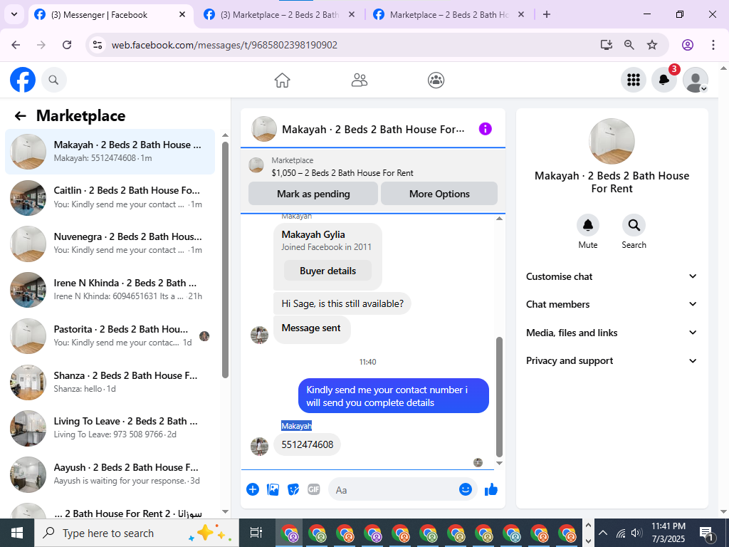The height and width of the screenshot is (547, 729).
Task: Bookmark this page star icon
Action: (652, 45)
